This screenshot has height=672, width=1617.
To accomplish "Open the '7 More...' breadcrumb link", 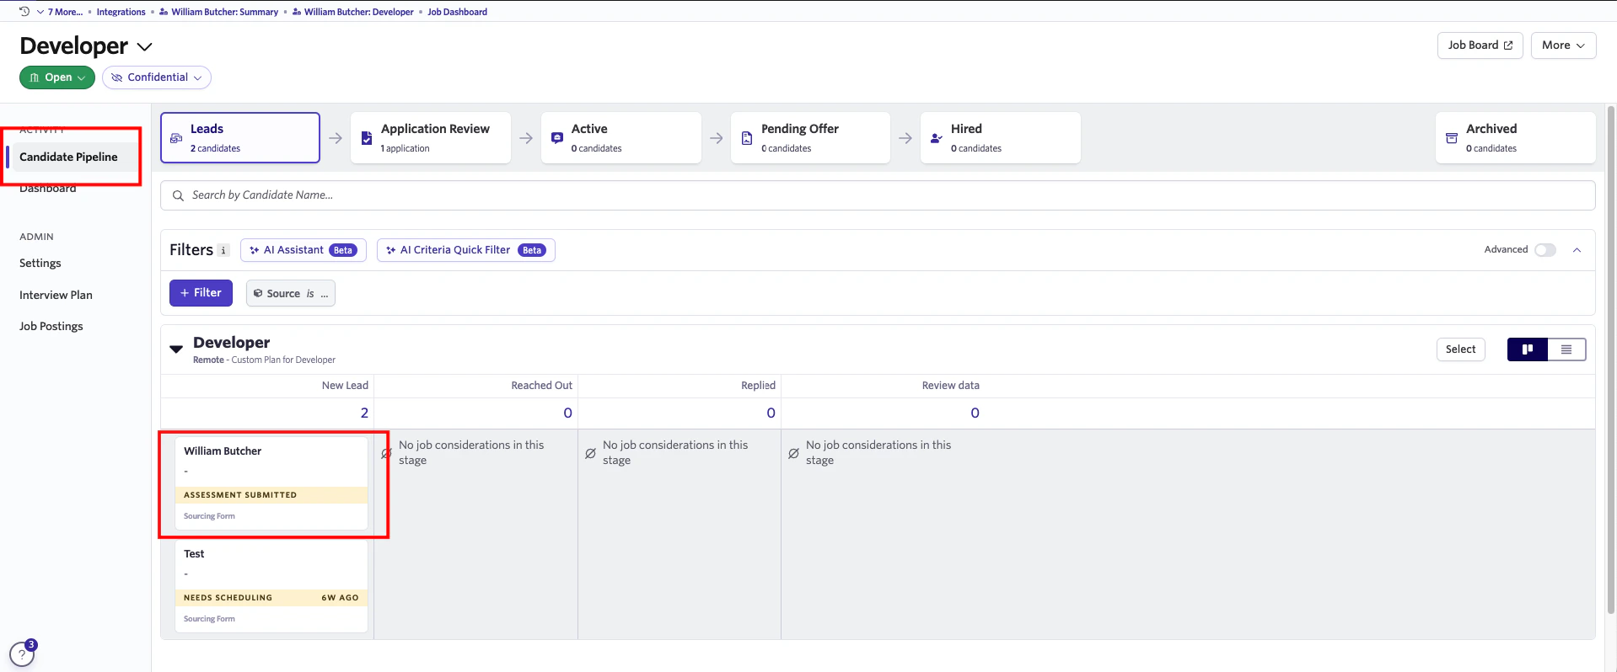I will pos(65,12).
